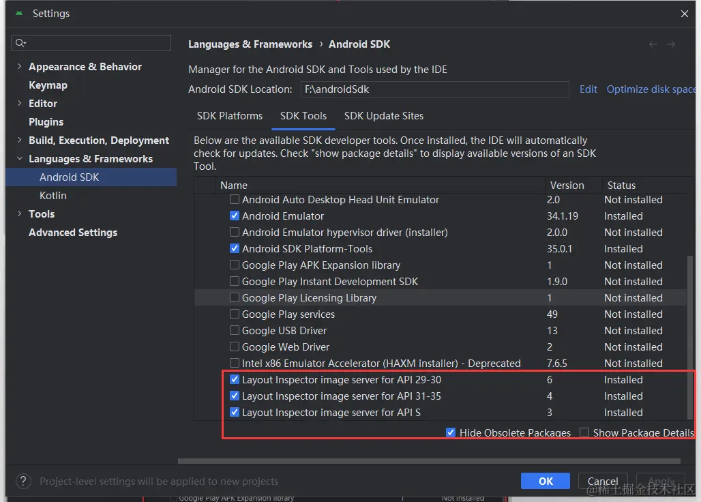Image resolution: width=701 pixels, height=502 pixels.
Task: Uncheck Layout Inspector image server API 31-35
Action: [235, 396]
